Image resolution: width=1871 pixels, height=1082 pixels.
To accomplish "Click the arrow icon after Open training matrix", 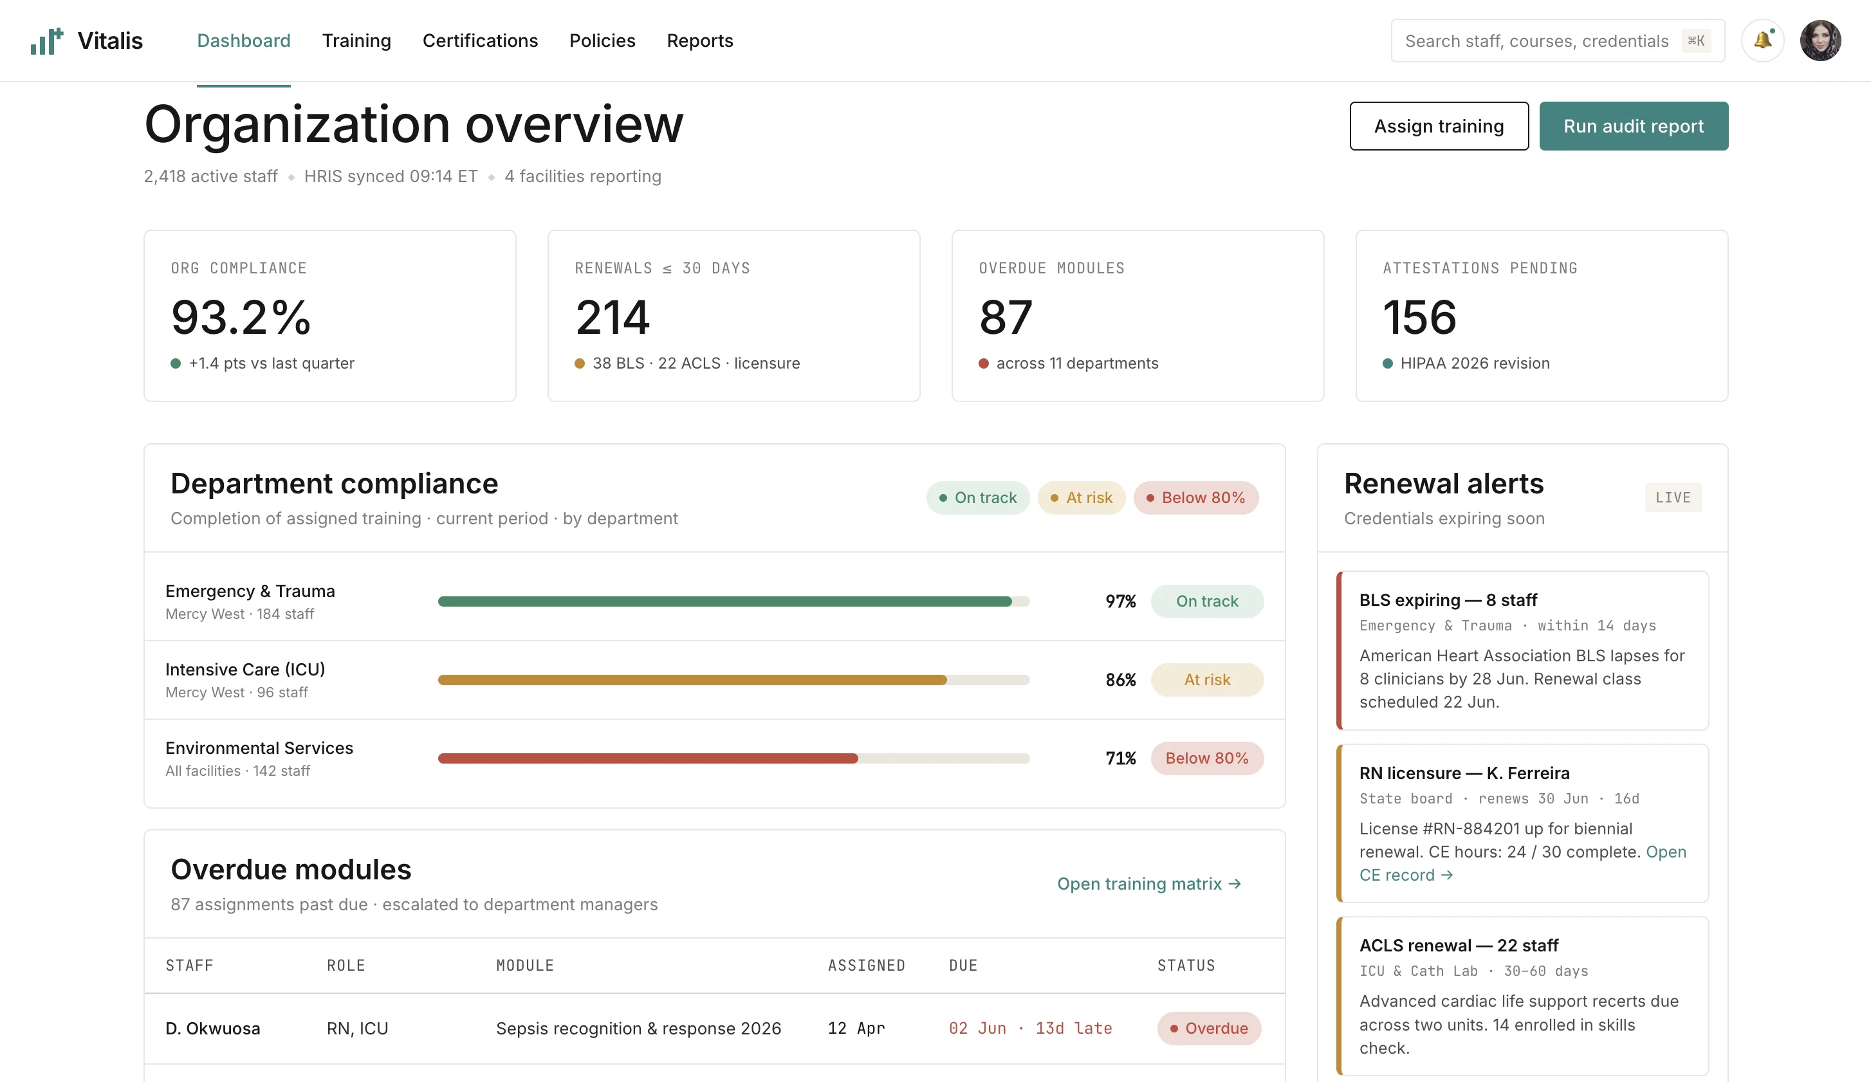I will tap(1234, 884).
